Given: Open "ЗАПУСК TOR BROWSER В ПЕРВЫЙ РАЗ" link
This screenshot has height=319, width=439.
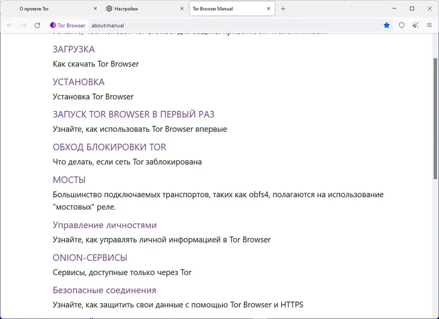Looking at the screenshot, I should tap(133, 115).
